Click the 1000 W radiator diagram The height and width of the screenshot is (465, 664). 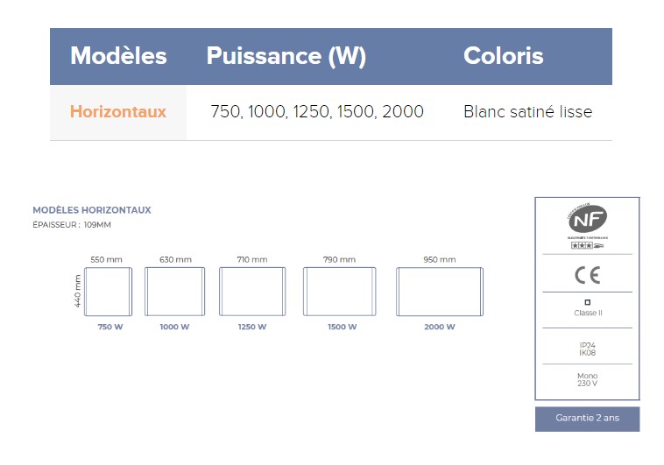click(x=175, y=292)
